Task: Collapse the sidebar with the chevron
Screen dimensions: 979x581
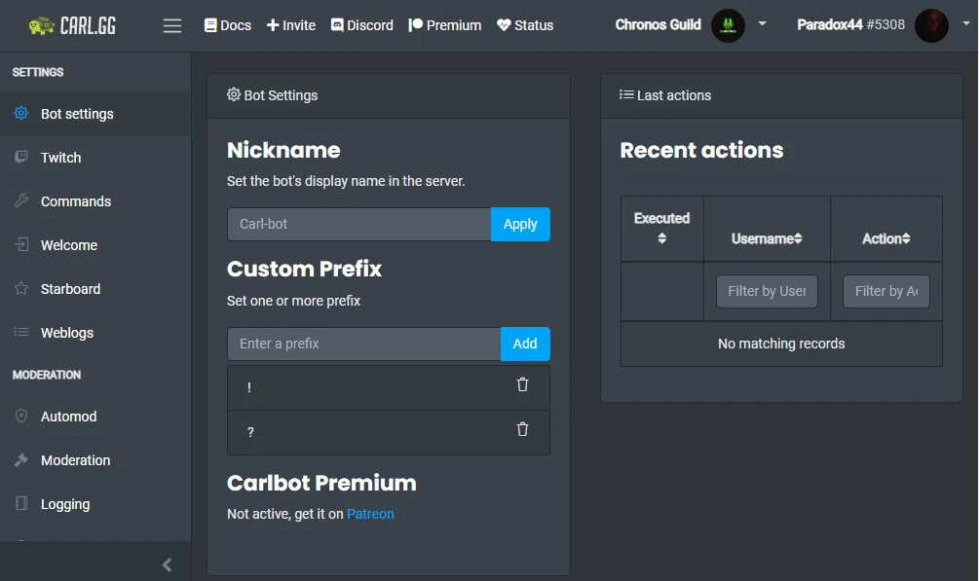Action: 167,564
